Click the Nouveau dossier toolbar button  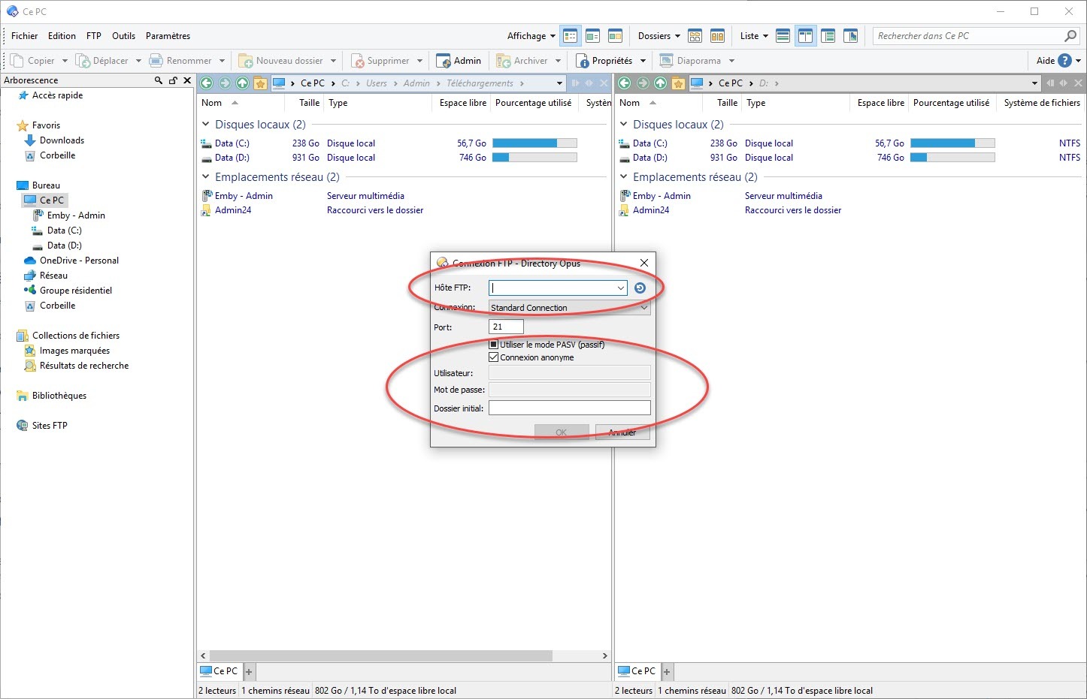[x=281, y=61]
